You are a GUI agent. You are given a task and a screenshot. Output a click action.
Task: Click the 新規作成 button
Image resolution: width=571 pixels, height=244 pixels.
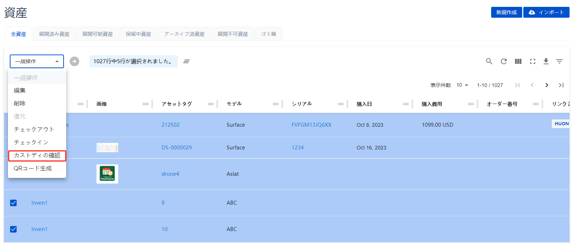click(506, 12)
